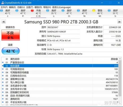Open the 语言(L)(Language) menu
The height and width of the screenshot is (107, 123).
[61, 7]
